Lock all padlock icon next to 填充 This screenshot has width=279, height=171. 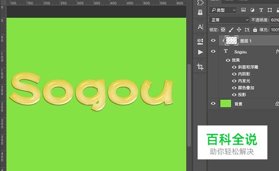pyautogui.click(x=255, y=30)
